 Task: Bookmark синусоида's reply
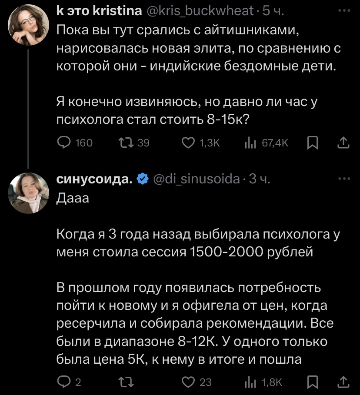coord(312,382)
